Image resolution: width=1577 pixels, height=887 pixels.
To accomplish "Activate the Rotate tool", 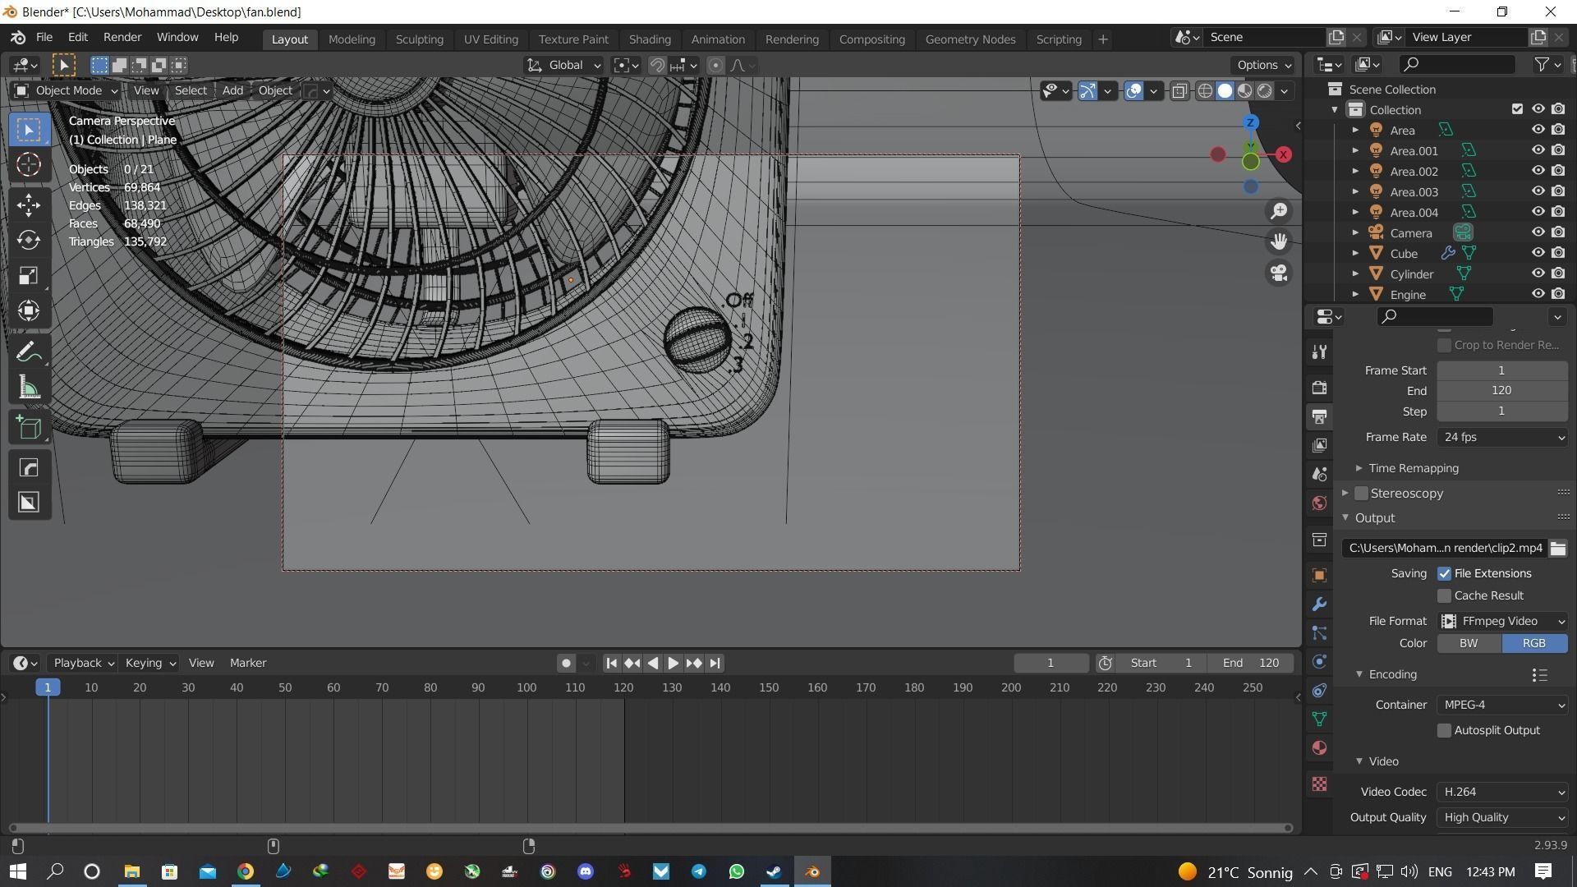I will pos(29,241).
